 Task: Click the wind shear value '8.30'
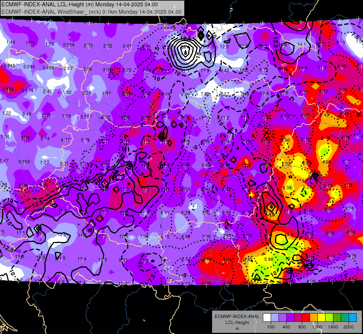click(x=287, y=187)
